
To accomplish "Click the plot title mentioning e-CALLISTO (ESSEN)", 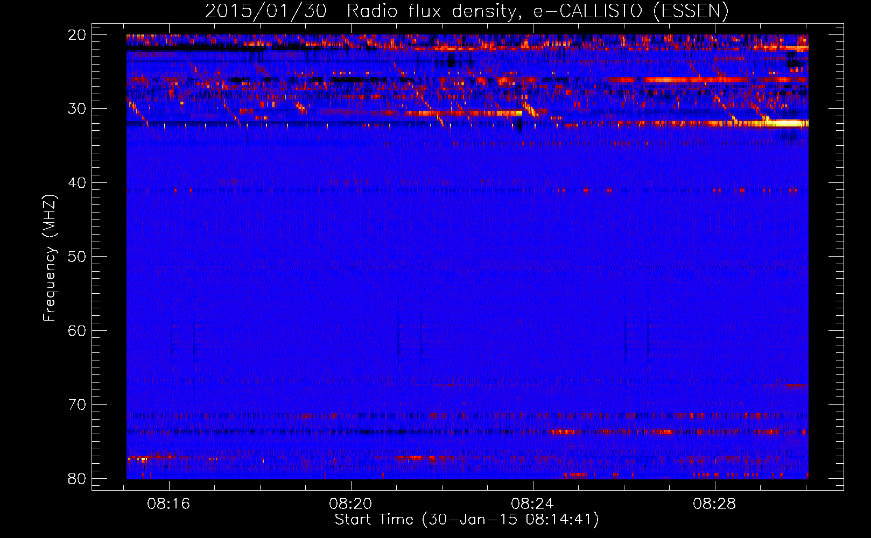I will (467, 11).
